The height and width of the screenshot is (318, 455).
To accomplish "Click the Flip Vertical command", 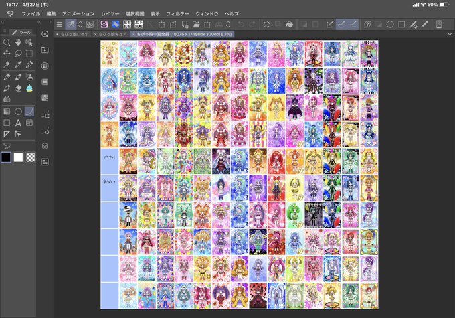I will tap(139, 25).
